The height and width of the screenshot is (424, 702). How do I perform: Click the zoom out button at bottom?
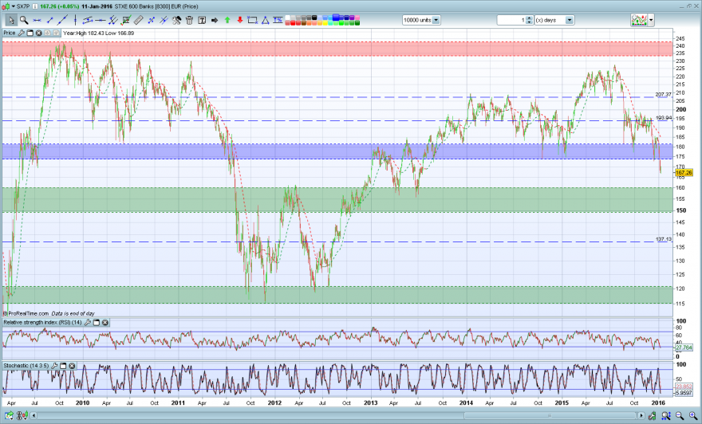tap(680, 416)
